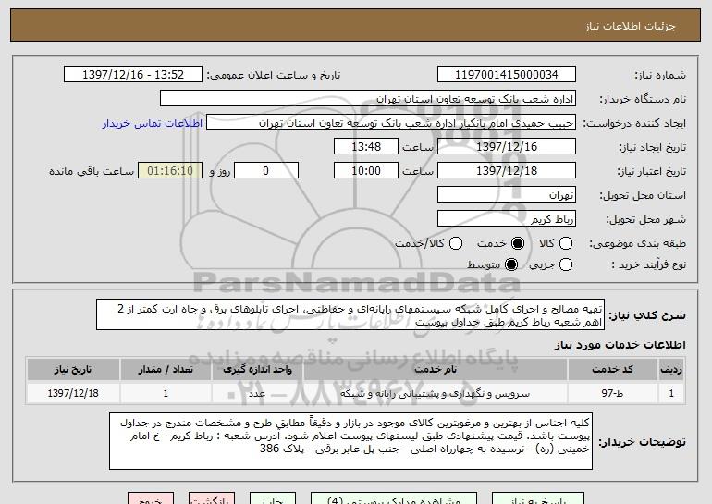Viewport: 712px width, 504px height.
Task: Click the validity time field 10:00
Action: 366,171
